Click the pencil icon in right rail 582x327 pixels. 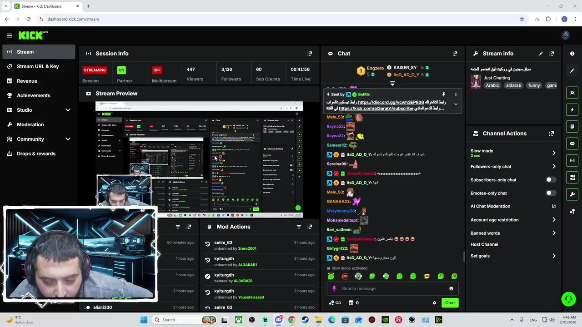pyautogui.click(x=572, y=70)
